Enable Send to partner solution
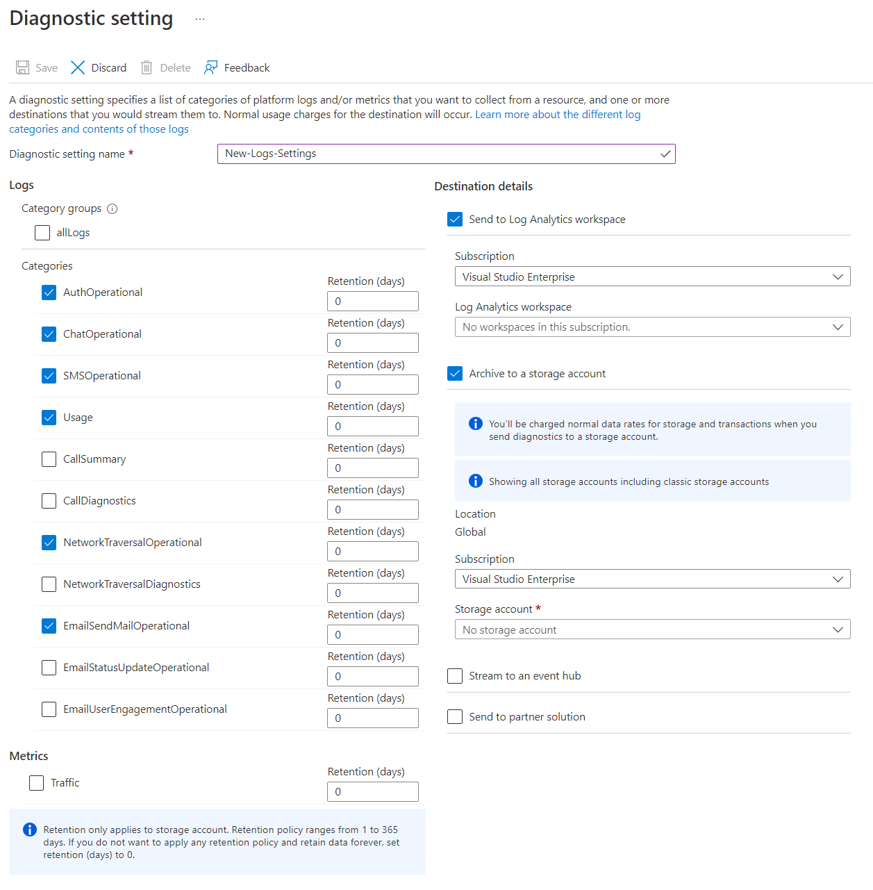The width and height of the screenshot is (873, 890). [x=455, y=717]
